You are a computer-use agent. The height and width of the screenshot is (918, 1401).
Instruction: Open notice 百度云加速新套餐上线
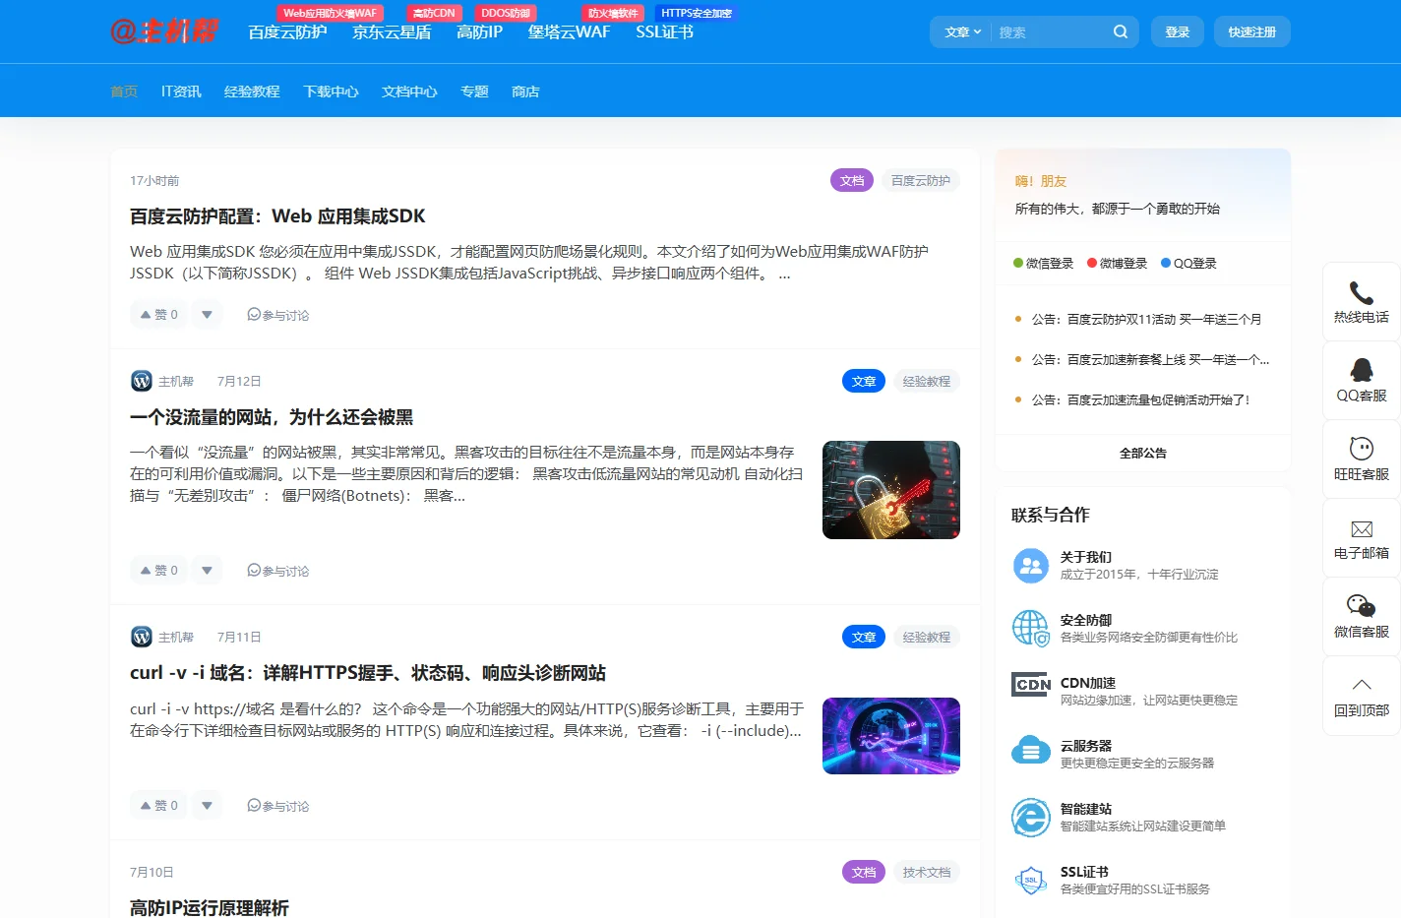coord(1150,360)
